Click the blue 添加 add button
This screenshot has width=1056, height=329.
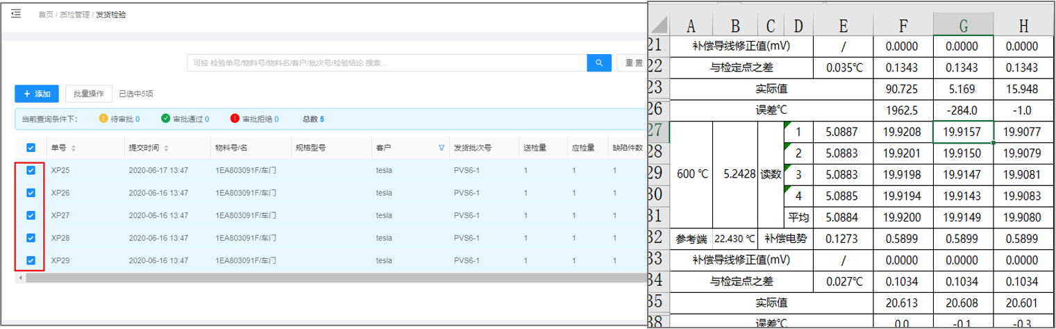click(37, 94)
